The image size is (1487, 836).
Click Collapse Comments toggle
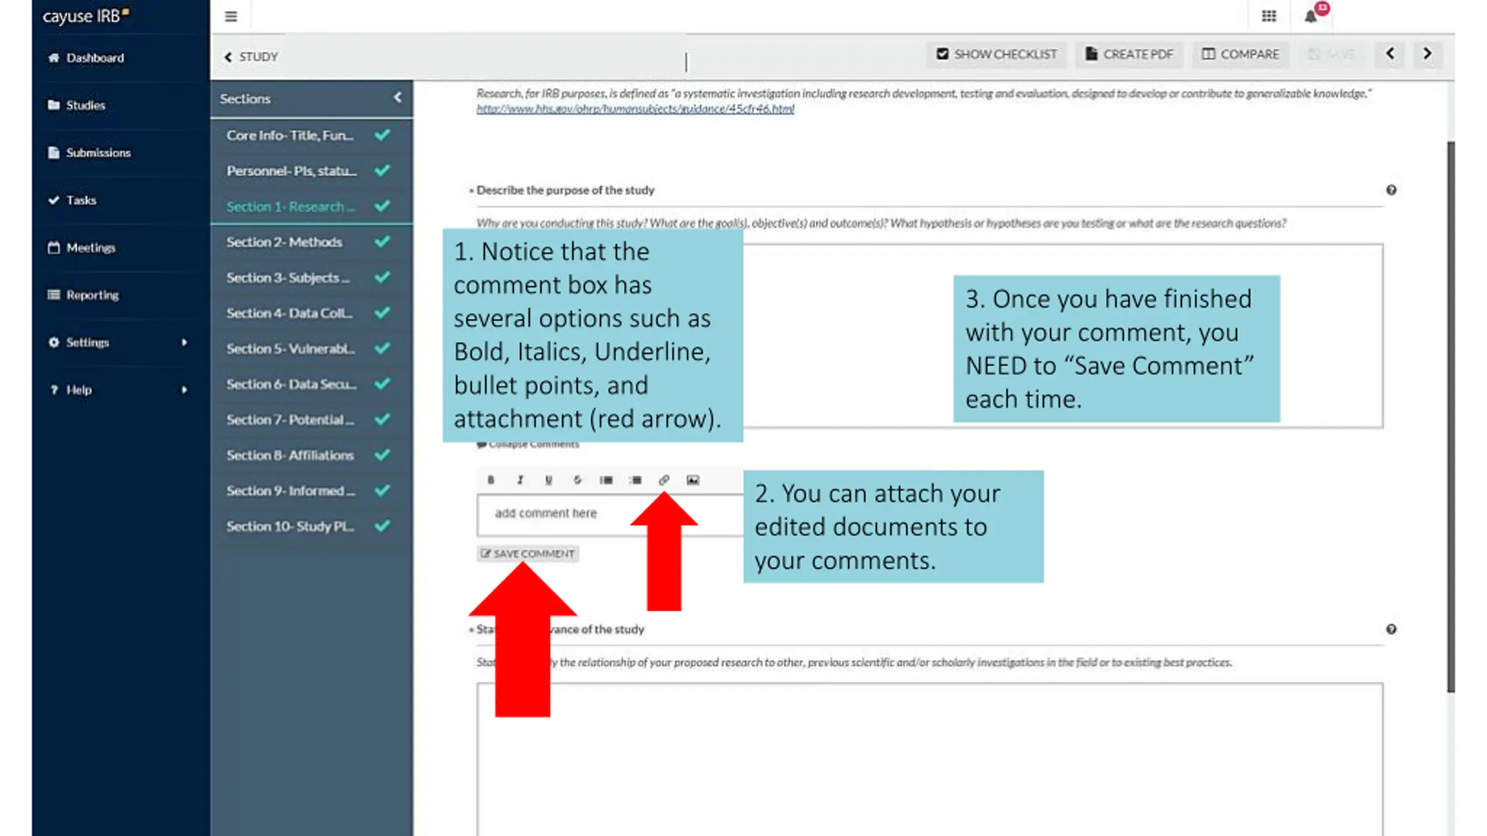tap(528, 444)
